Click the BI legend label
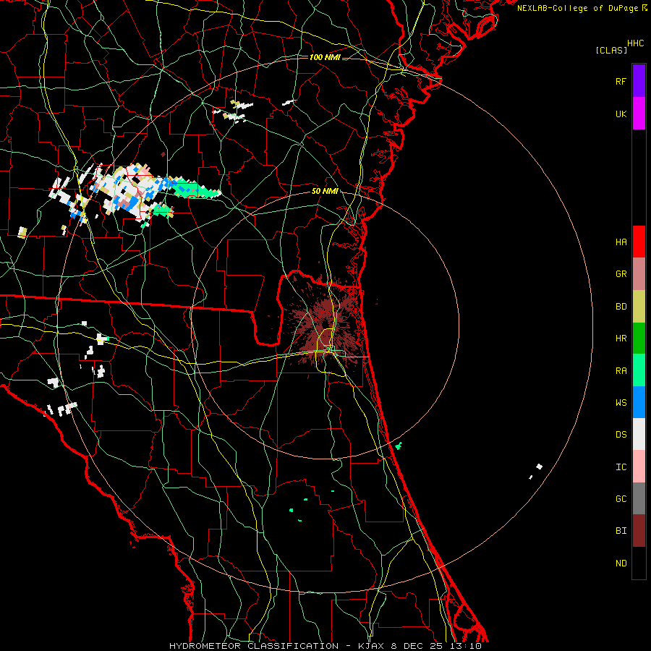Image resolution: width=651 pixels, height=651 pixels. pyautogui.click(x=621, y=531)
